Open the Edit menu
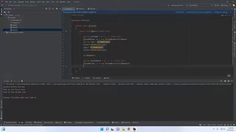The width and height of the screenshot is (236, 132). [10, 2]
